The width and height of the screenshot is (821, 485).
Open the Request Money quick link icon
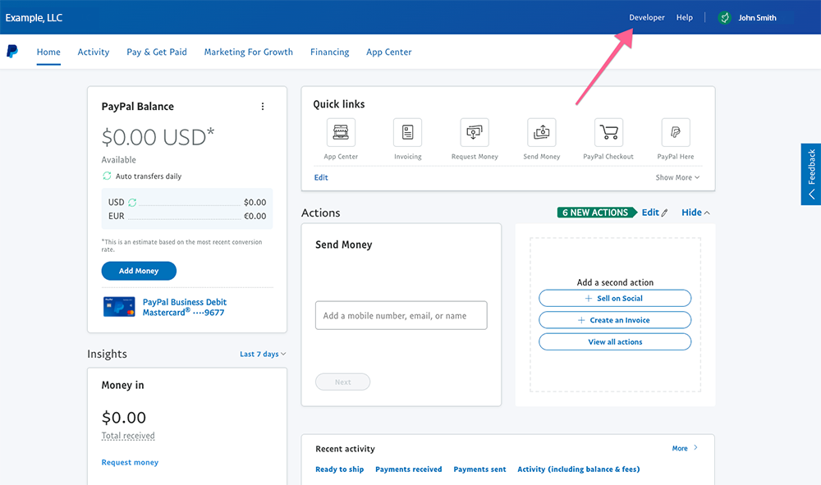475,131
